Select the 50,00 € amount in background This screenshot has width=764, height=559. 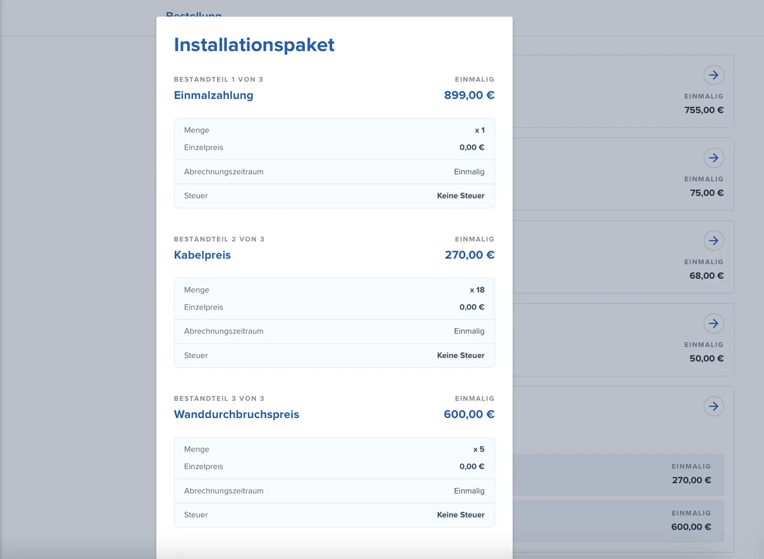707,359
